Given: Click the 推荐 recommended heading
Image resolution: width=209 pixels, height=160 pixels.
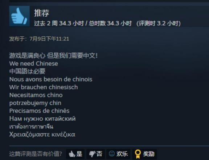Looking at the screenshot, I should pyautogui.click(x=42, y=13).
